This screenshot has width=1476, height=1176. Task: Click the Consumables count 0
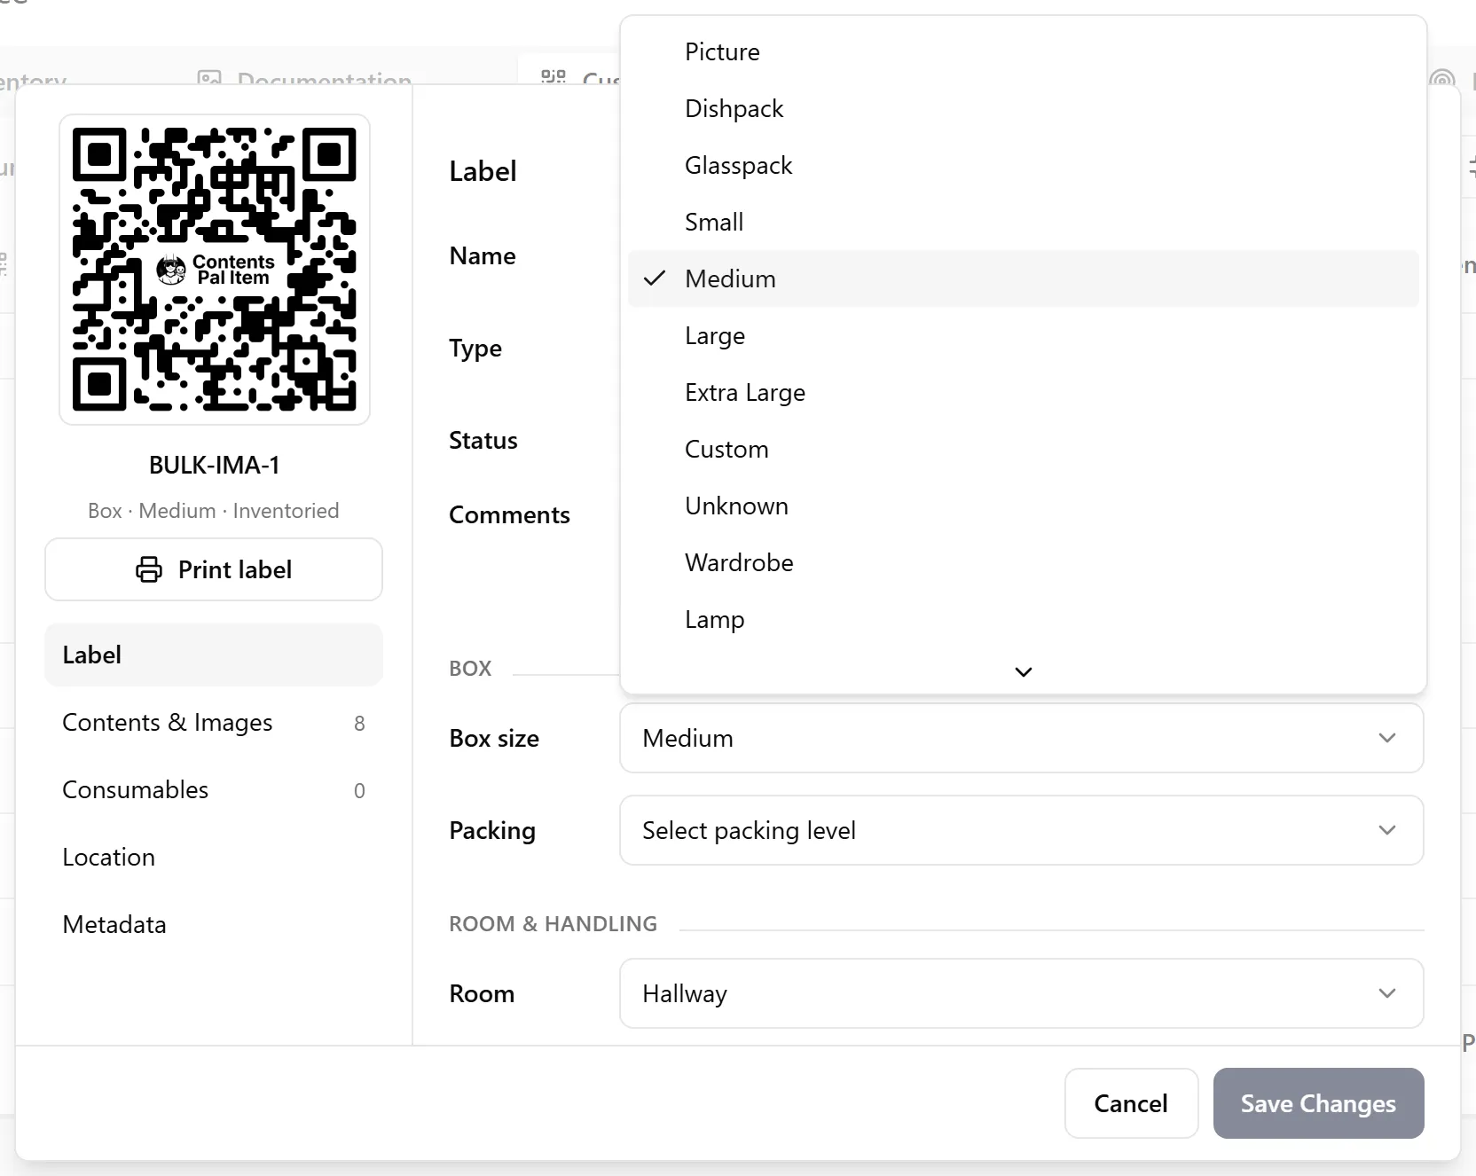click(359, 791)
